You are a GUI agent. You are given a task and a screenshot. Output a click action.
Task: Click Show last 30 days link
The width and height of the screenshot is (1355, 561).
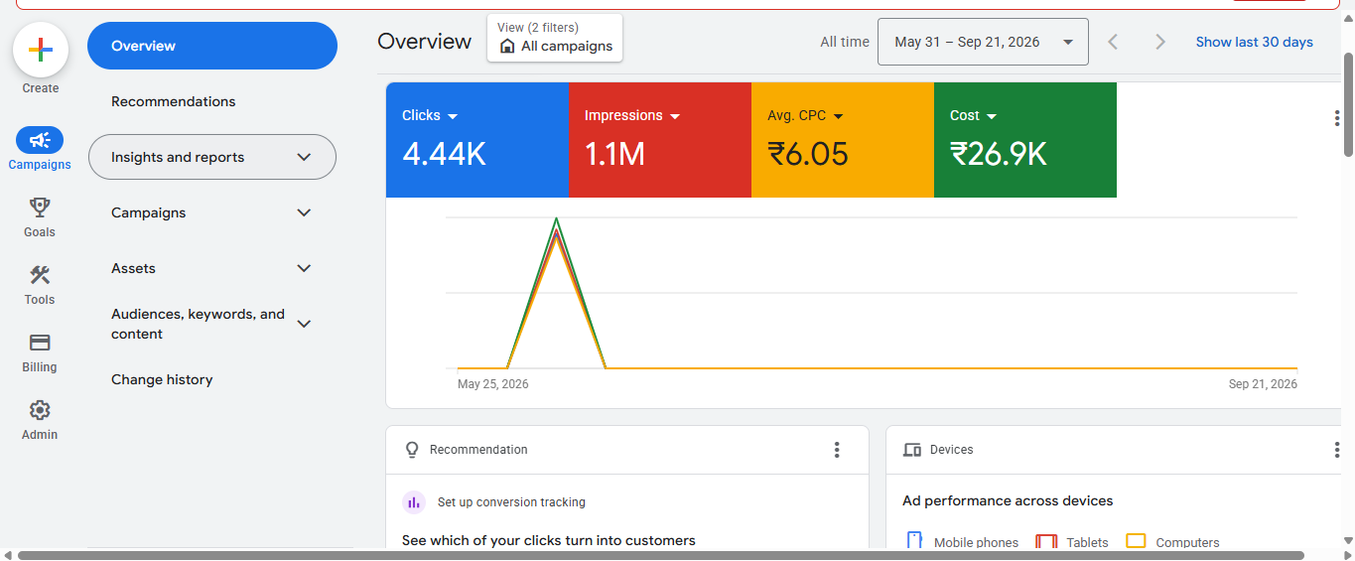[1254, 42]
